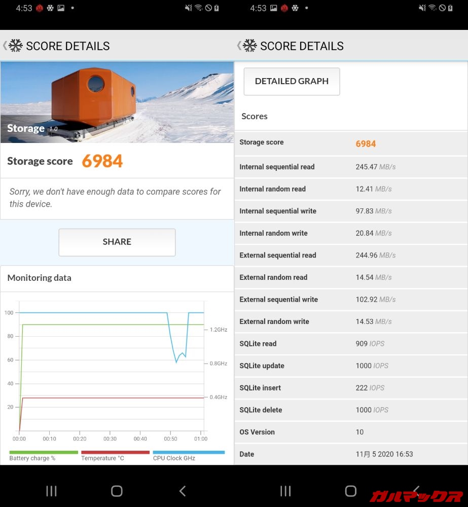Tap the right Android home button

tap(350, 490)
